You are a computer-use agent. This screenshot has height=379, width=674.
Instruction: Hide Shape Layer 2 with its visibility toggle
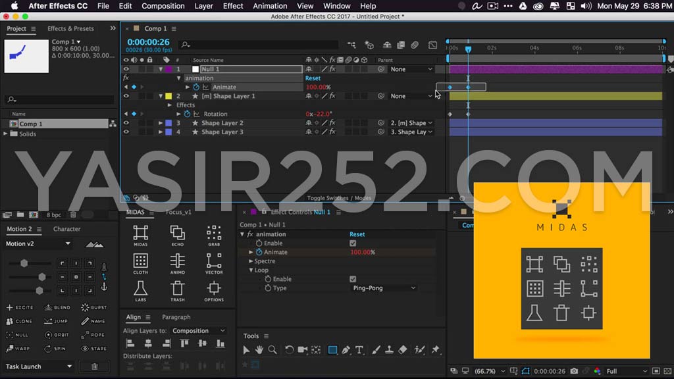pos(128,122)
